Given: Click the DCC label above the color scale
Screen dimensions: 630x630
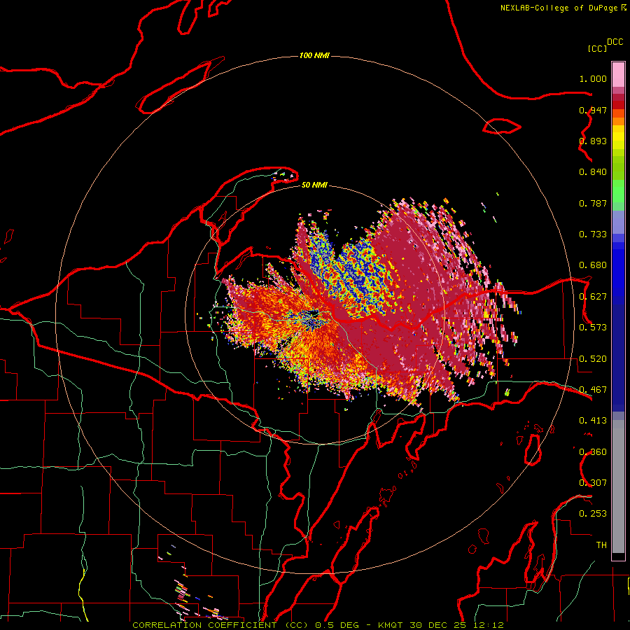Looking at the screenshot, I should [x=615, y=42].
